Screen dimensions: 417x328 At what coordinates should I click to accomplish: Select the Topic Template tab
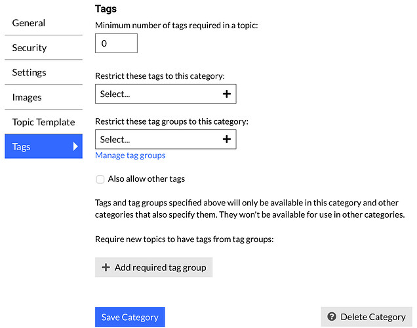coord(43,122)
